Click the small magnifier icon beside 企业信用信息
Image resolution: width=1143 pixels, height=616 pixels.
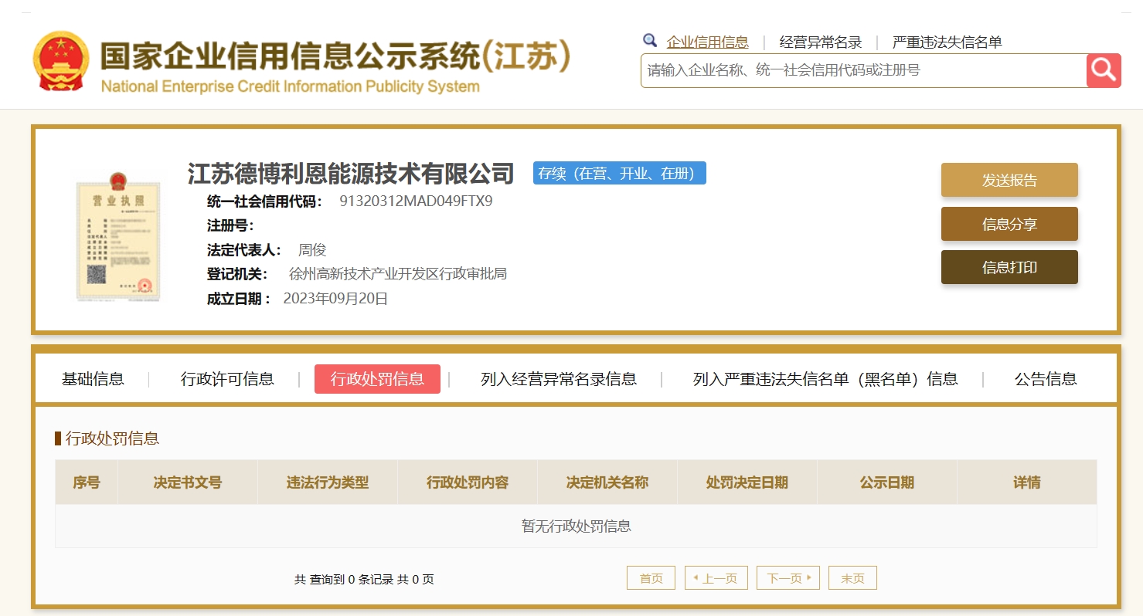tap(650, 40)
